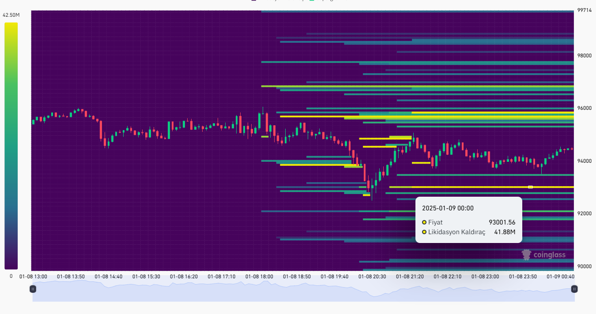Click the 01-08 22:10 time label
The height and width of the screenshot is (314, 596).
coord(447,277)
